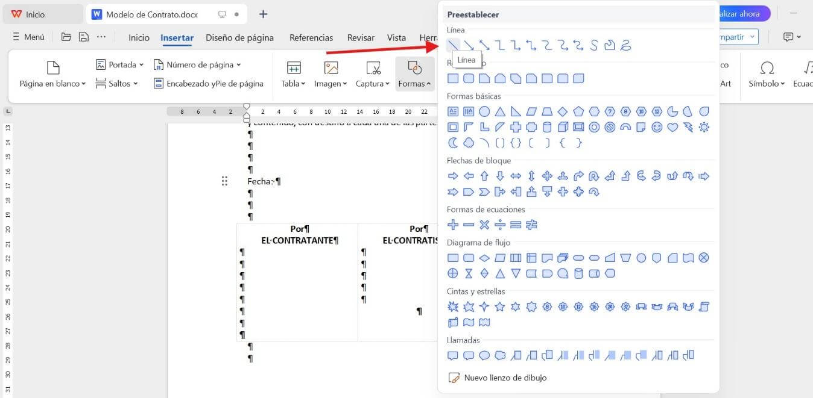The height and width of the screenshot is (398, 813).
Task: Open the Diseño de página tab
Action: pos(239,37)
